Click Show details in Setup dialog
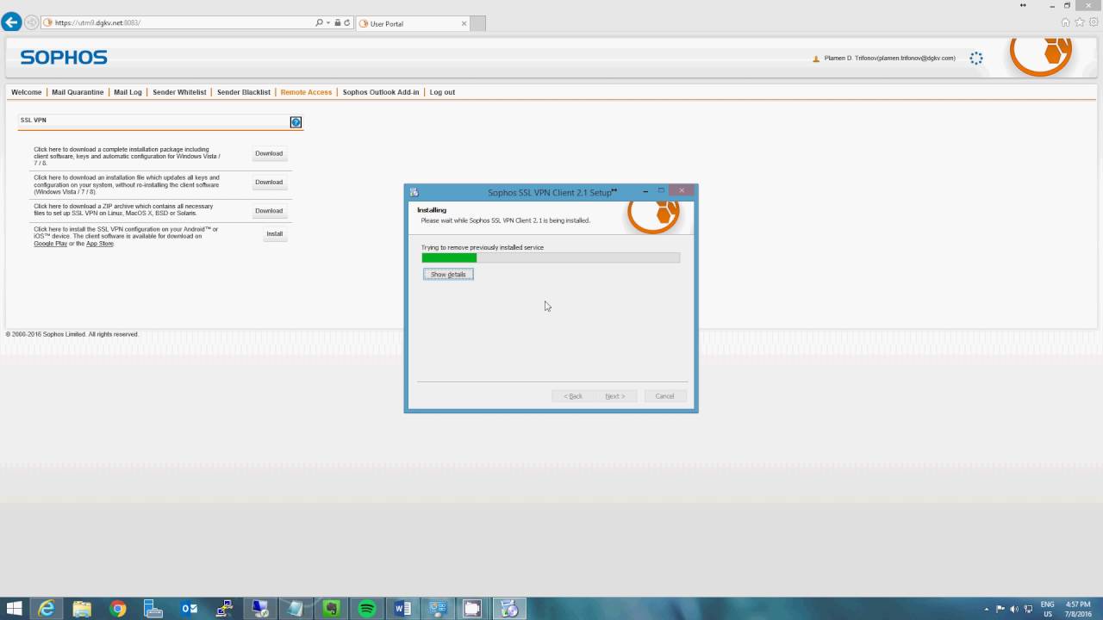Viewport: 1103px width, 620px height. [x=448, y=274]
